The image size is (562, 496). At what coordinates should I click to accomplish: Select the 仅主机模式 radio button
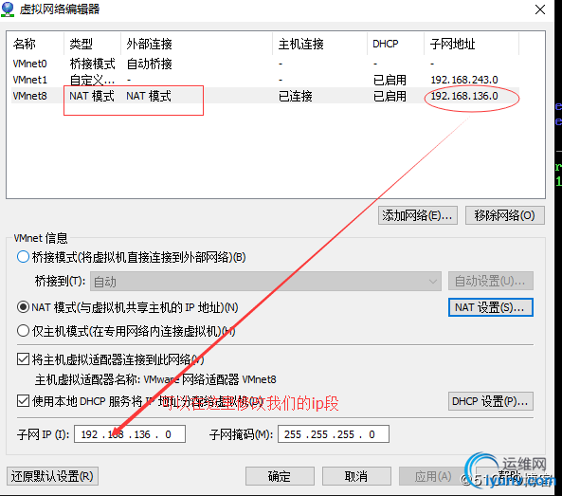pyautogui.click(x=23, y=331)
